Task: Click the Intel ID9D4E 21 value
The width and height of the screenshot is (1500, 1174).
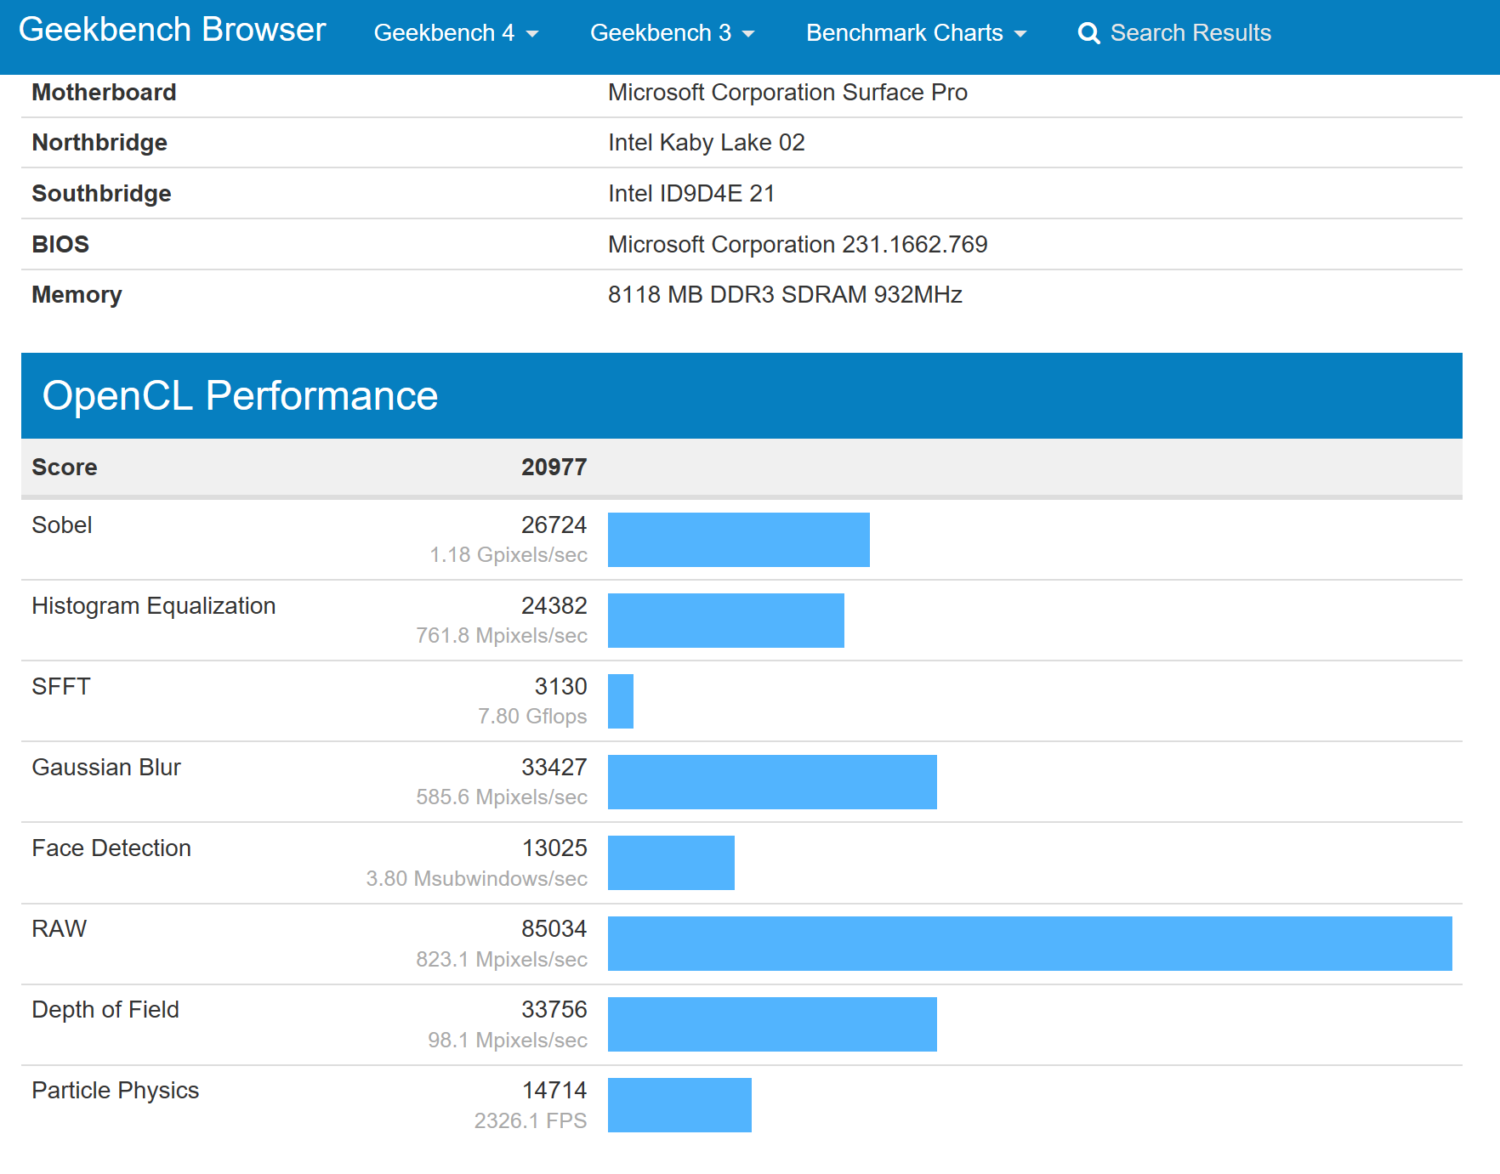Action: pos(691,193)
